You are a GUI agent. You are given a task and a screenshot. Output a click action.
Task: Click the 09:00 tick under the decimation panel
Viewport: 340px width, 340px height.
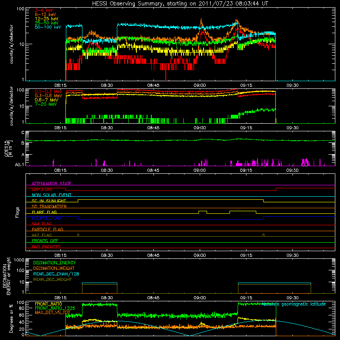200,298
